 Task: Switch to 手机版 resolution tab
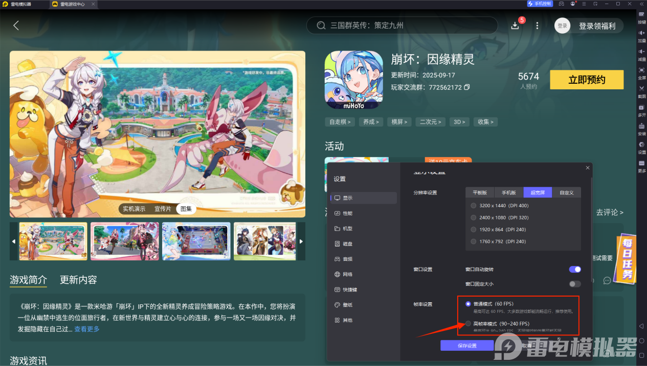tap(509, 192)
